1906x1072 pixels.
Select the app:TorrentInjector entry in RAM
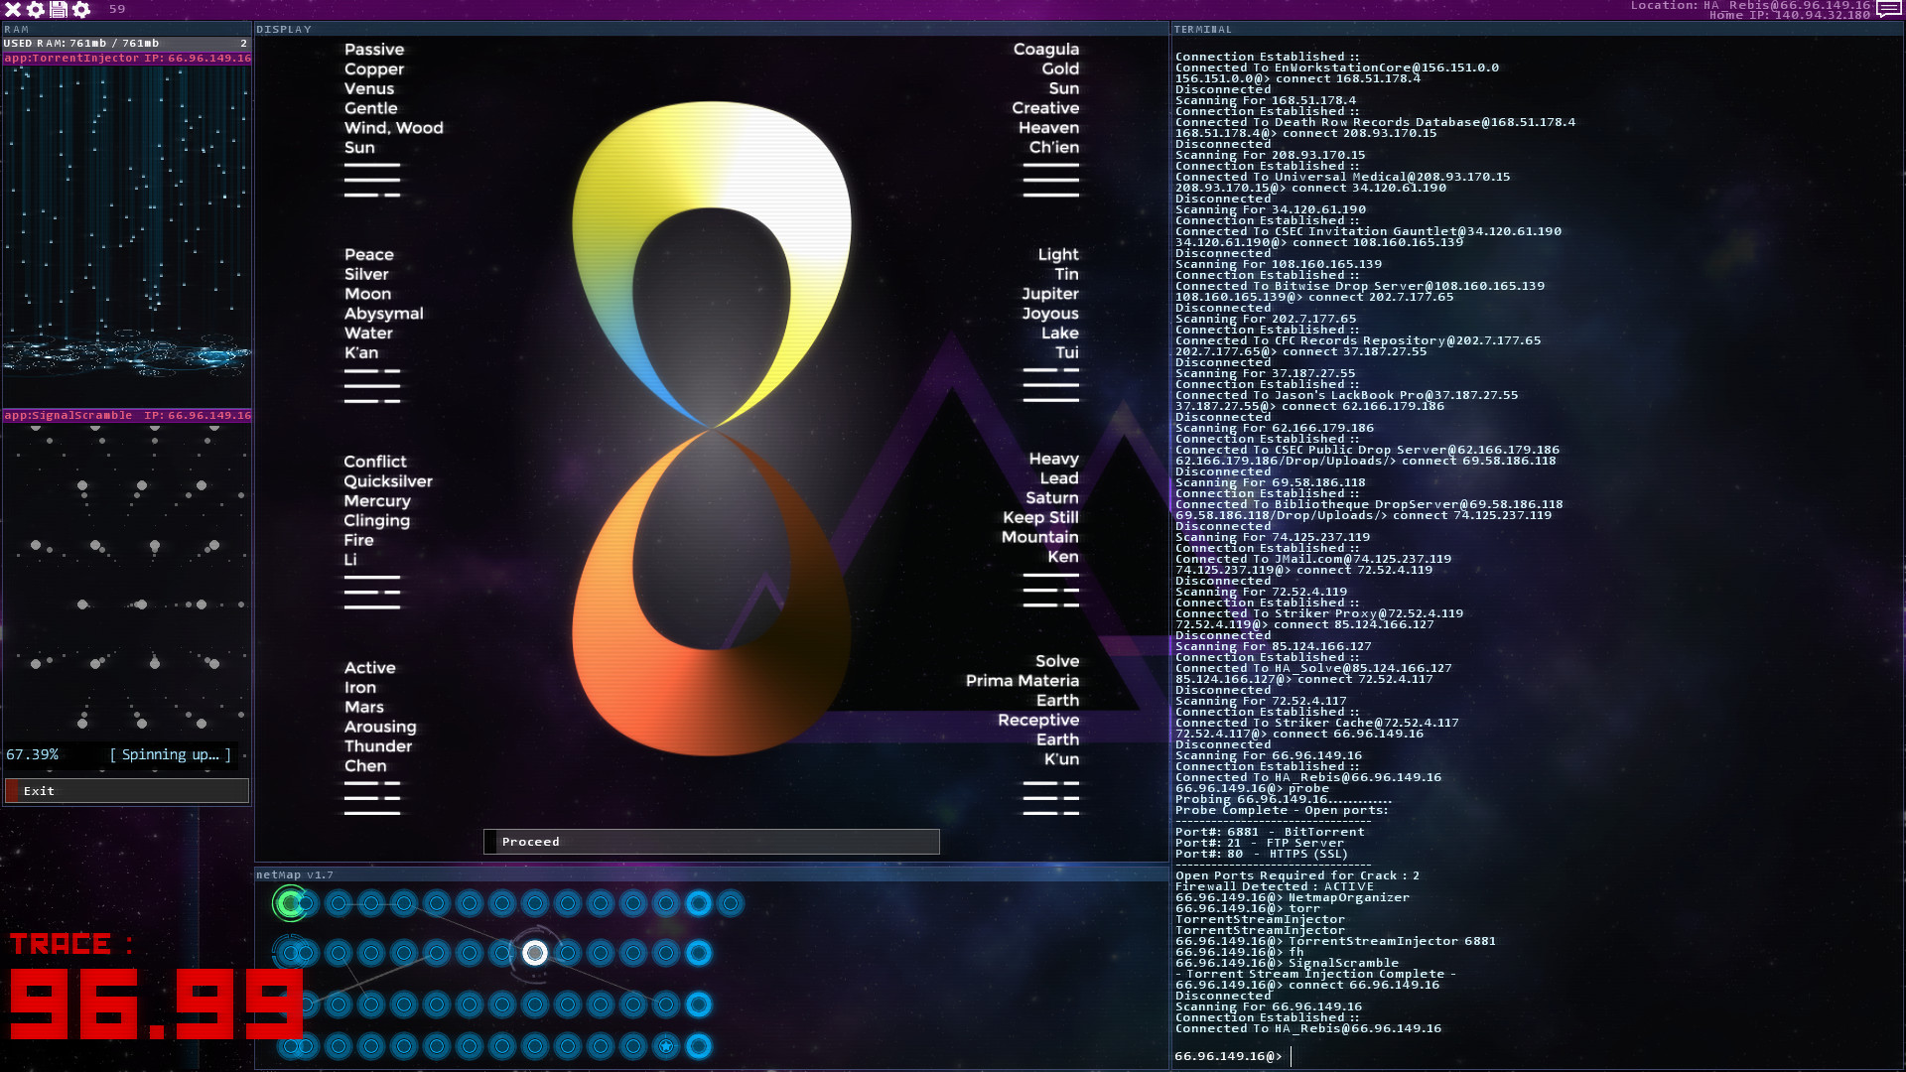pyautogui.click(x=127, y=58)
